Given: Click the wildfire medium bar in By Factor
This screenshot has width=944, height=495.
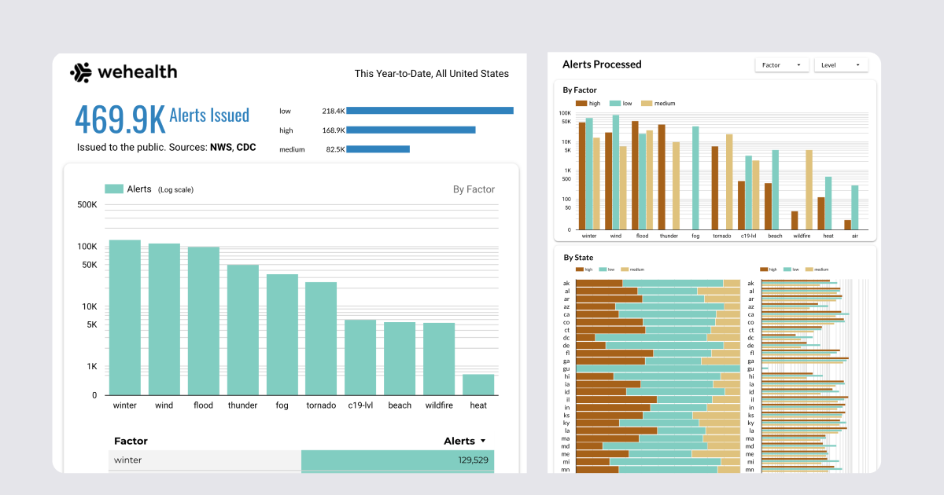Looking at the screenshot, I should [809, 189].
